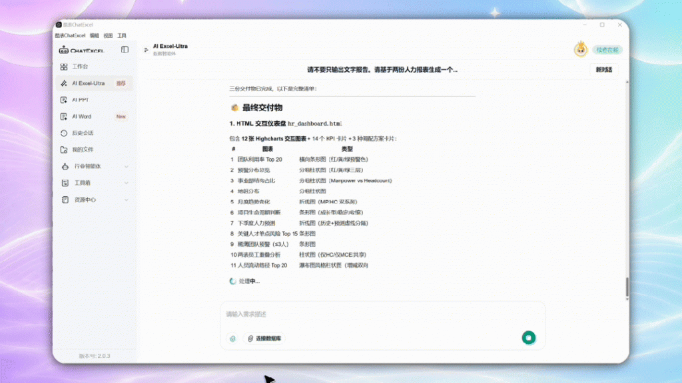Click the chat vertical scrollbar thumb

click(x=627, y=287)
